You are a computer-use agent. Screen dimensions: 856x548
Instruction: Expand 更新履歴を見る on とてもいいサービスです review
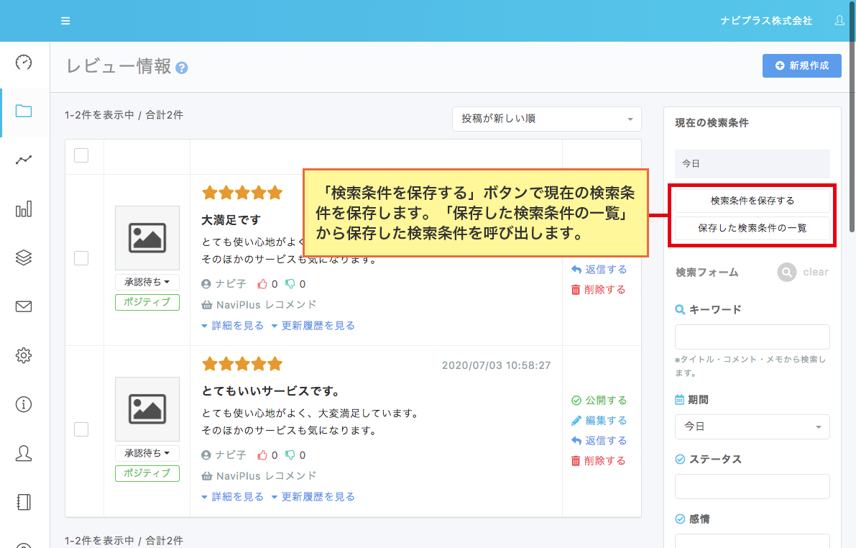click(313, 497)
